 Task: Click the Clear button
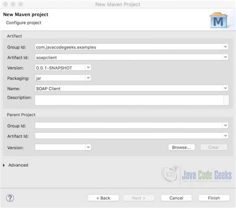[214, 147]
